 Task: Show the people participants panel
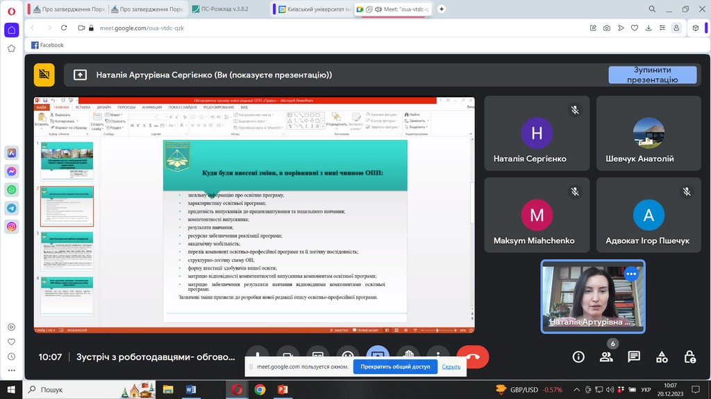pyautogui.click(x=606, y=357)
